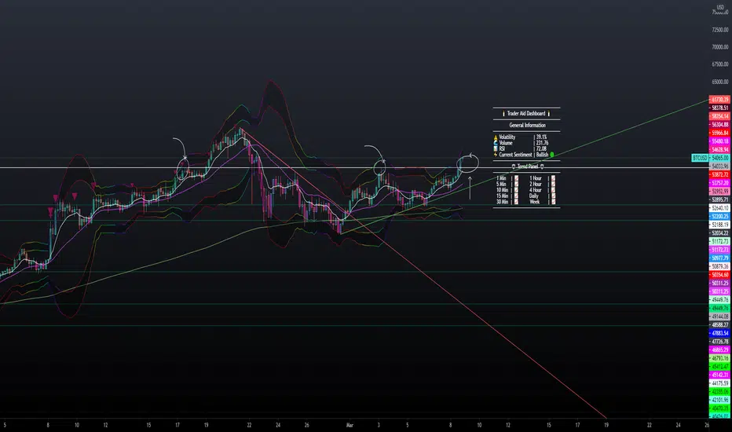Click the Trader Aid Dashboard title

click(526, 113)
